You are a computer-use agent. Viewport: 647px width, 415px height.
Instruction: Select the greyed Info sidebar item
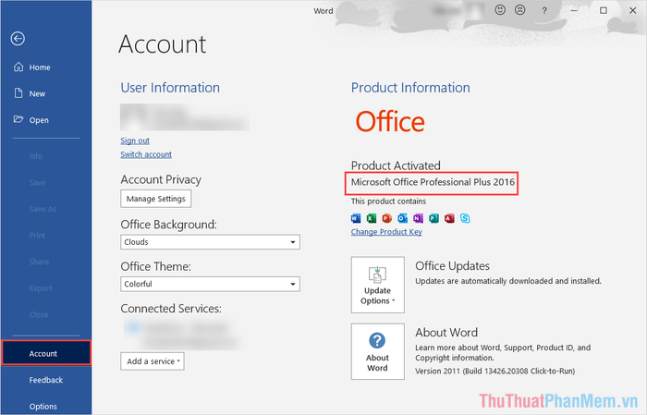35,156
